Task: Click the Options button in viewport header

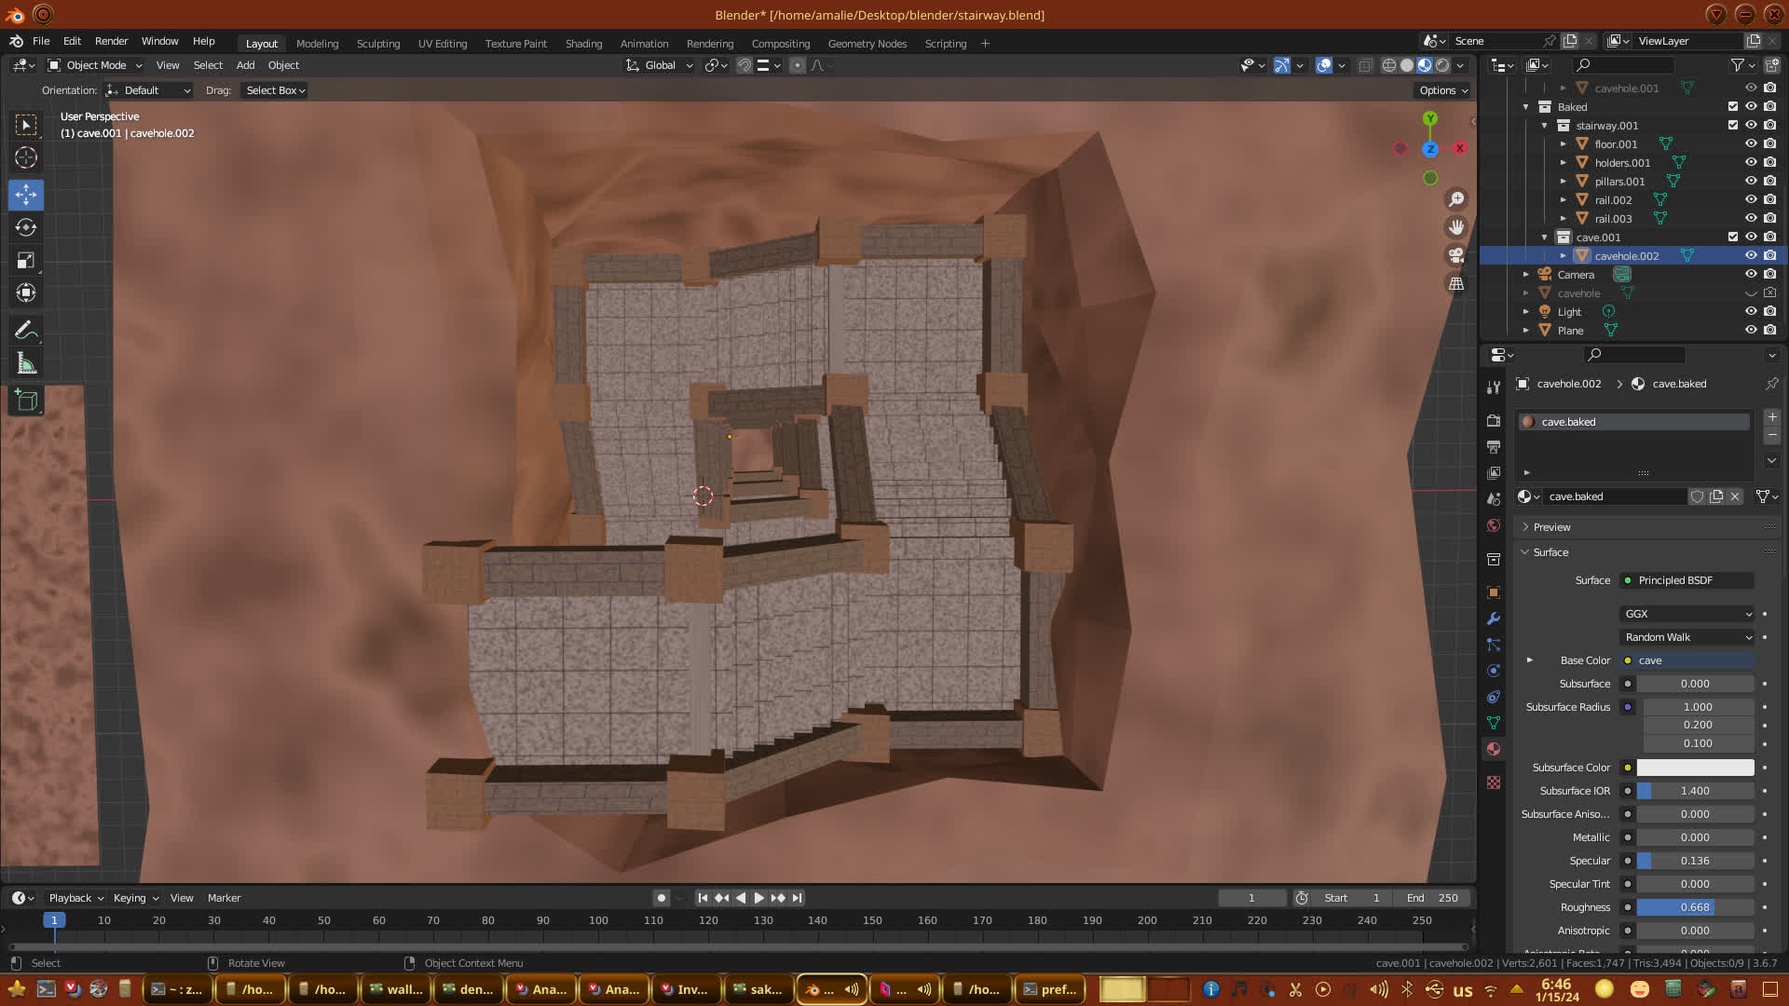Action: 1442,90
